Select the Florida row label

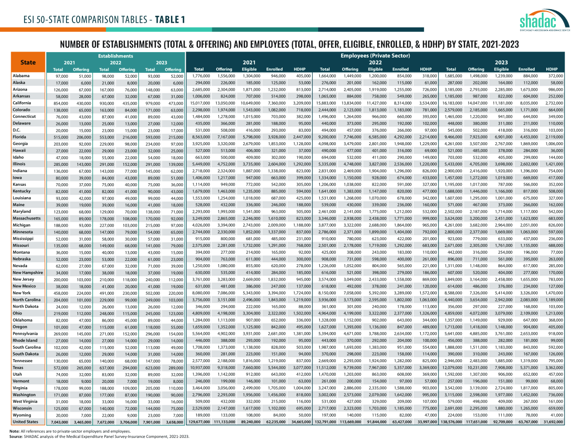coord(20,137)
